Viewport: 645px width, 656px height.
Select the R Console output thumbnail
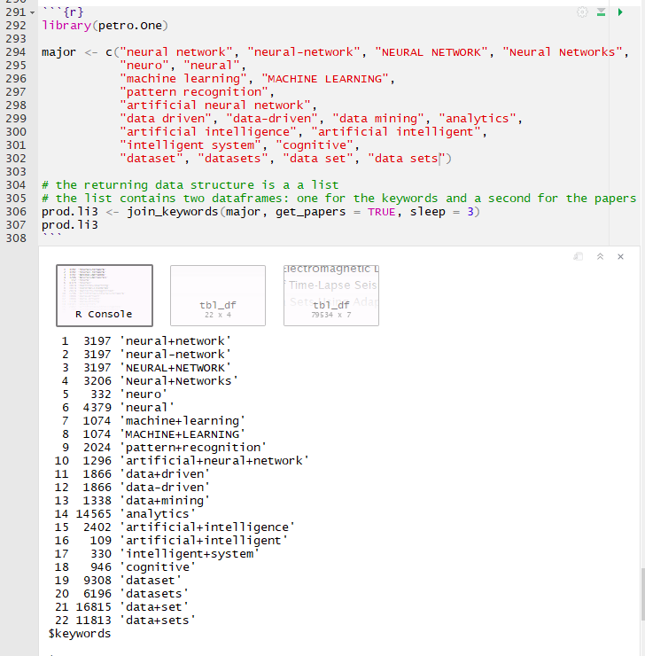point(105,295)
